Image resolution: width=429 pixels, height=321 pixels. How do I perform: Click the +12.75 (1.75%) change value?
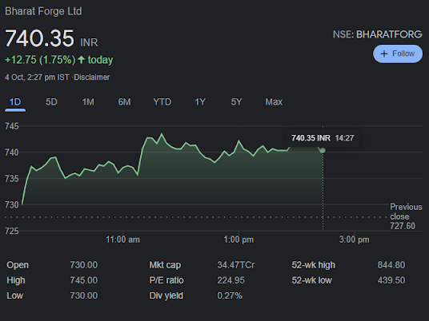40,60
